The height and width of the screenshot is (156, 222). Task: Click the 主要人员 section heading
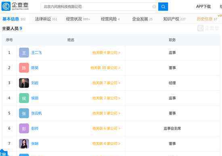pyautogui.click(x=12, y=29)
